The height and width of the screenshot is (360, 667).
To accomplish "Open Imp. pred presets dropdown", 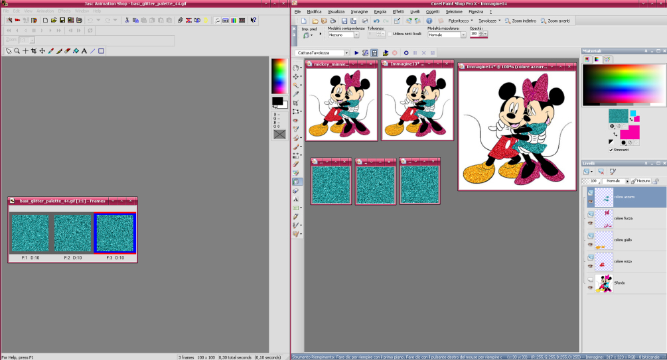I will click(311, 36).
